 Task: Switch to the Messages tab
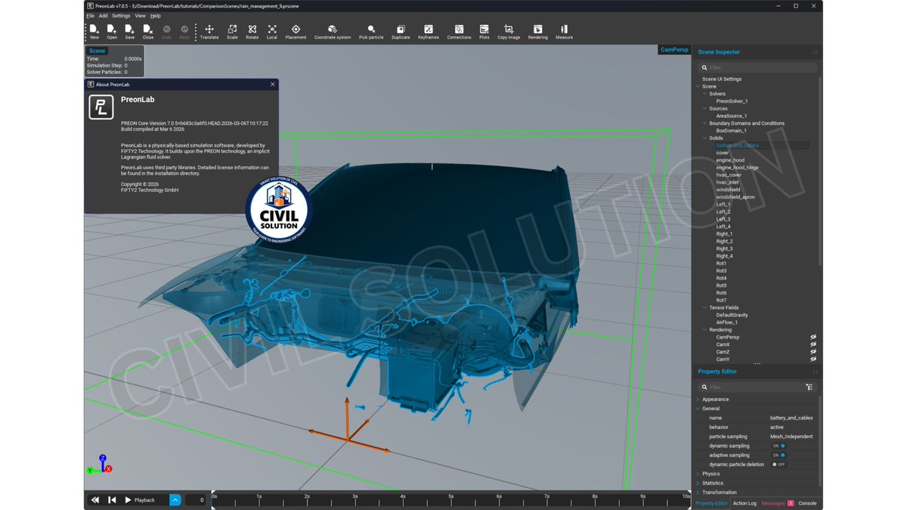click(777, 503)
